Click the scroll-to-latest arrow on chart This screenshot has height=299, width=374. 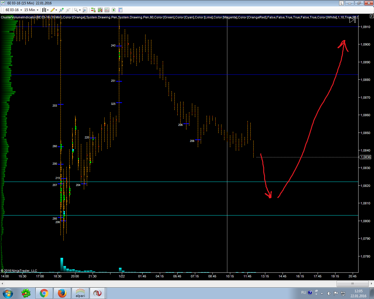pos(353,20)
